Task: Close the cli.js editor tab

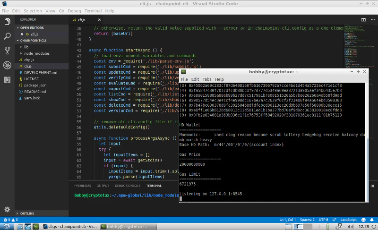Action: pyautogui.click(x=98, y=20)
